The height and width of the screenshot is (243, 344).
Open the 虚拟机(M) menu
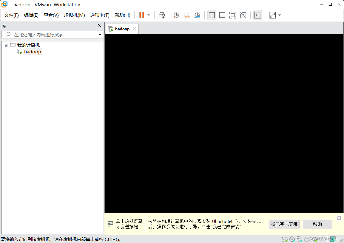pyautogui.click(x=74, y=15)
